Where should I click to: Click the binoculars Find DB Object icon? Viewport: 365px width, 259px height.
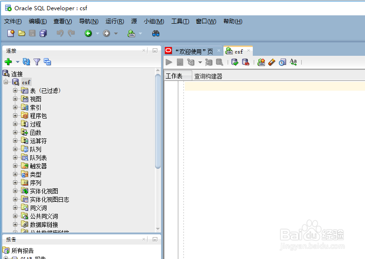click(x=155, y=33)
